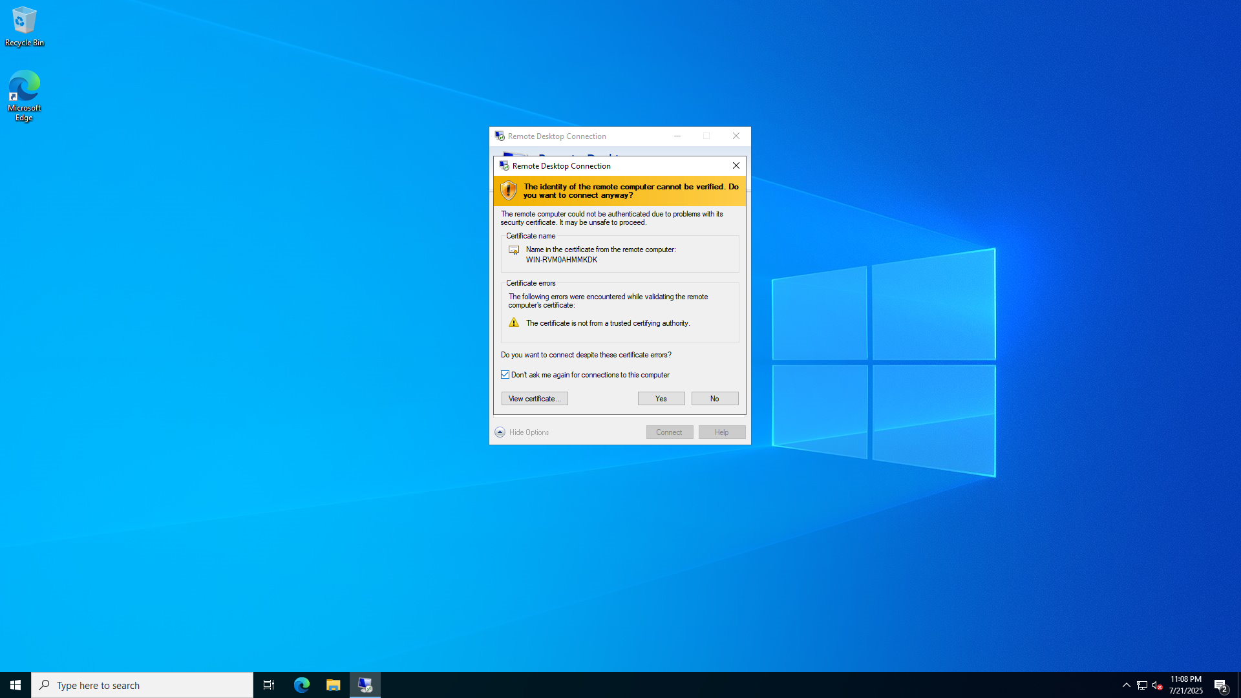Close the certificate warning dialog
The height and width of the screenshot is (698, 1241).
click(x=736, y=166)
